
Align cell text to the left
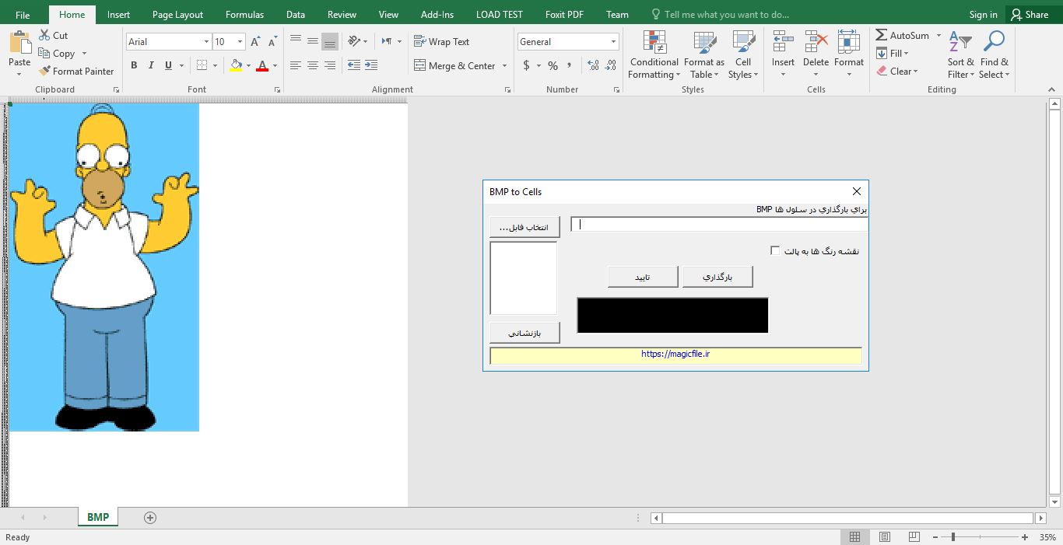click(296, 66)
